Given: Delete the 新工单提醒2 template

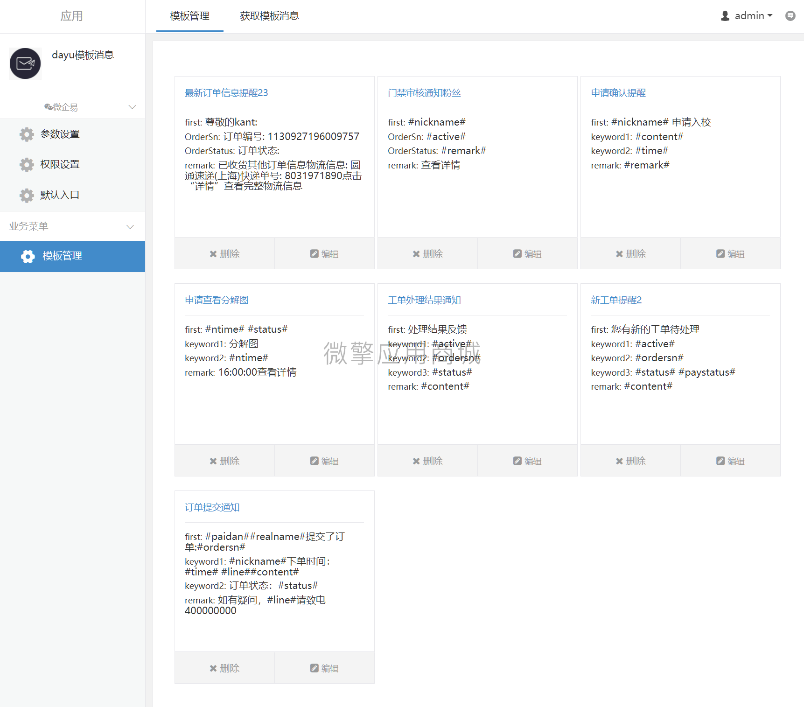Looking at the screenshot, I should (630, 461).
